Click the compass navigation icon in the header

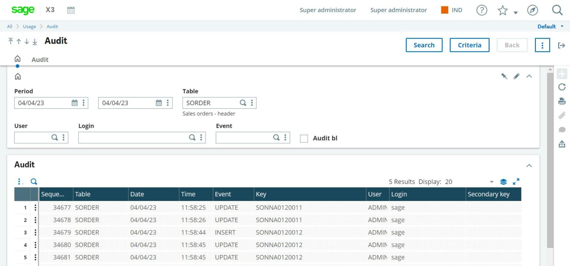click(x=532, y=10)
